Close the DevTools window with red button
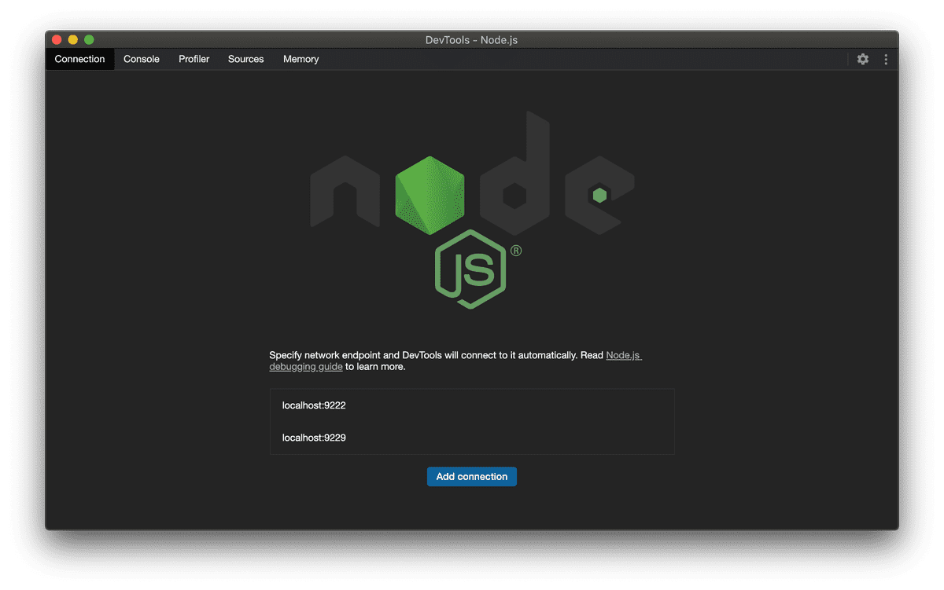 point(57,40)
